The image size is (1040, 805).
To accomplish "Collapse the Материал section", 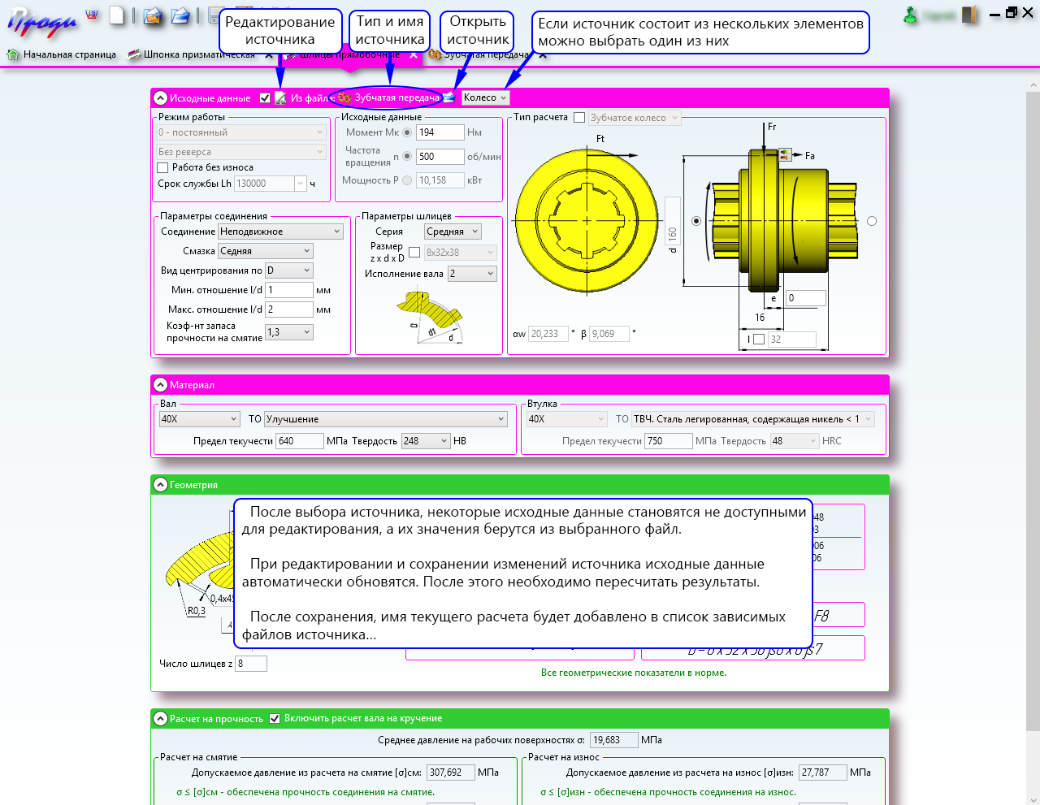I will click(x=161, y=385).
